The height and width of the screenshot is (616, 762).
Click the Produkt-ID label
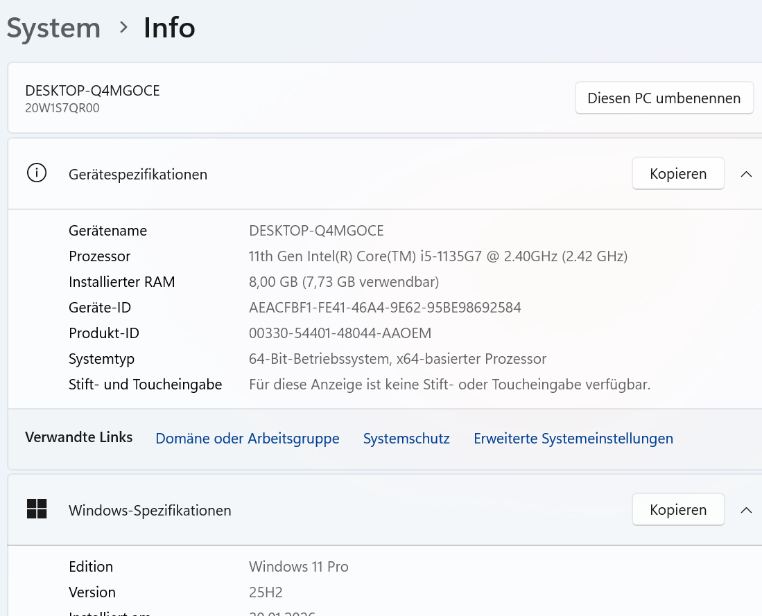coord(104,333)
